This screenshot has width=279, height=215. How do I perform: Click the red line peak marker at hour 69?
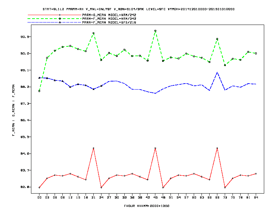(x=217, y=148)
